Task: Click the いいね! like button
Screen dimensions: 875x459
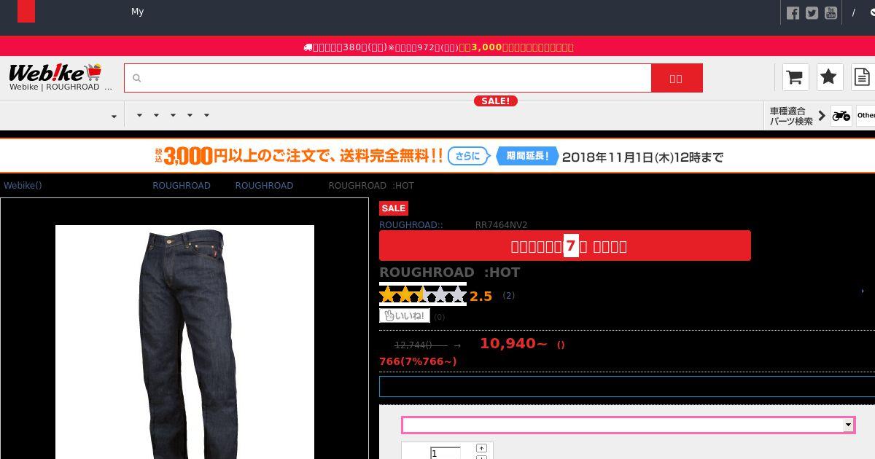Action: coord(405,315)
